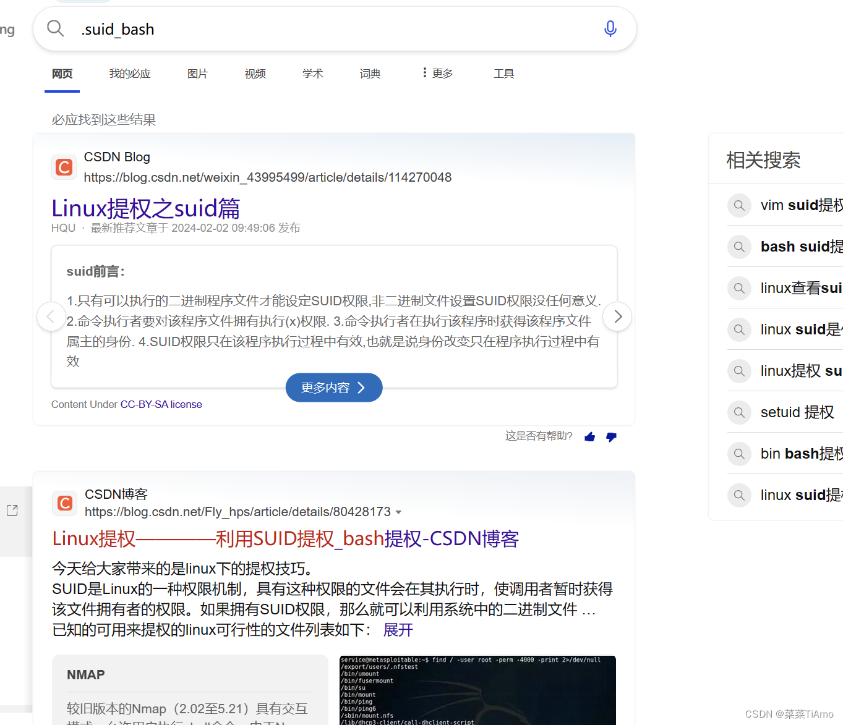Viewport: 843px width, 725px height.
Task: Click the last 'linux suid提' related search
Action: 802,495
